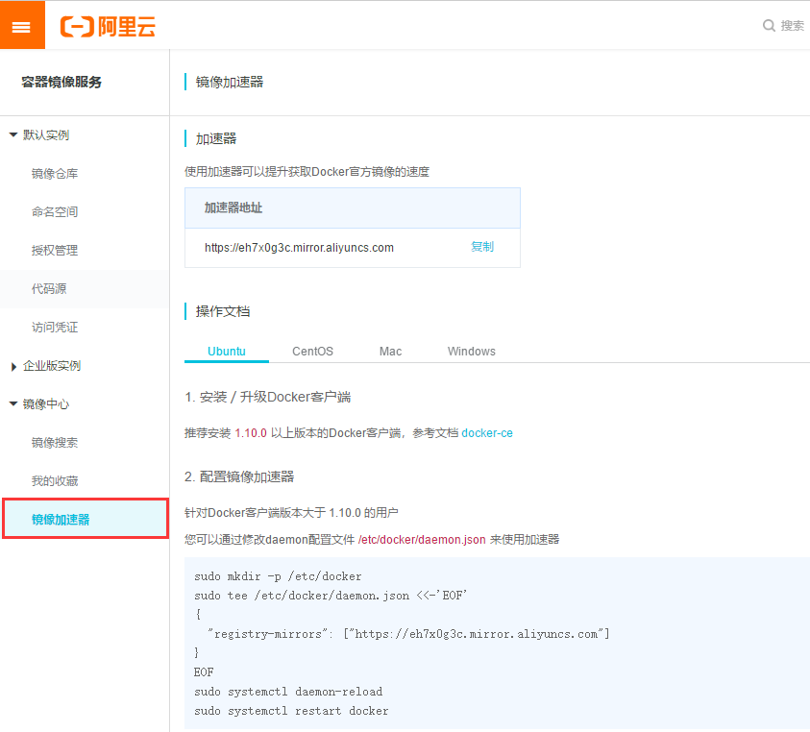
Task: Click the search magnifier icon
Action: (769, 25)
